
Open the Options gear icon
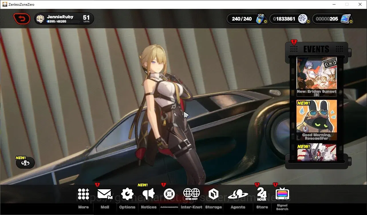pos(127,194)
